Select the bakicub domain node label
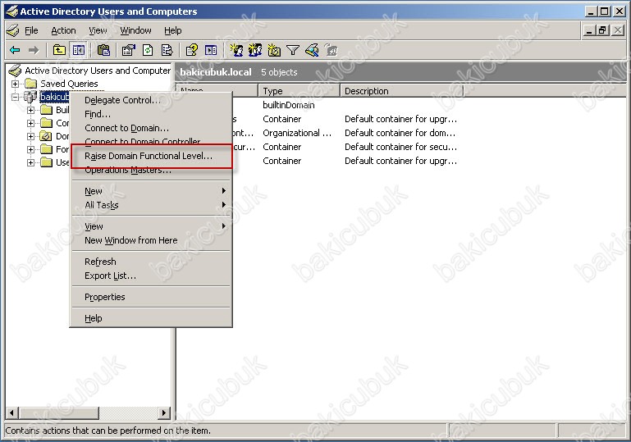The image size is (631, 442). click(55, 97)
